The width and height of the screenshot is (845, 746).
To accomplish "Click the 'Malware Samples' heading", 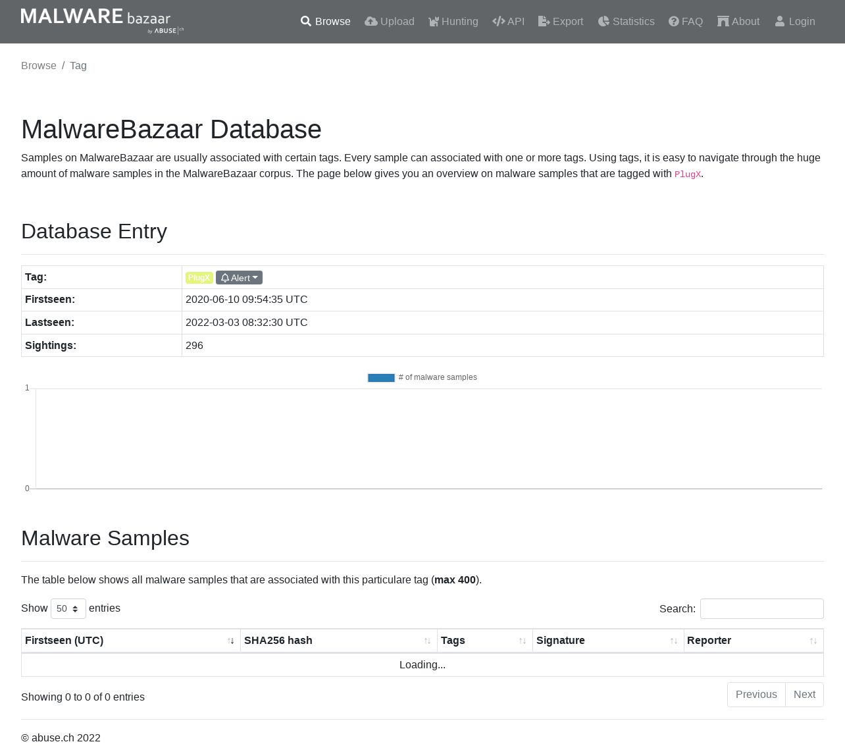I will coord(105,539).
